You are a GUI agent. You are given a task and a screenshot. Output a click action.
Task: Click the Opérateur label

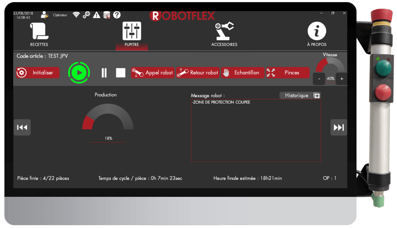(x=60, y=15)
